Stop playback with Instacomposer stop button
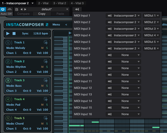Viewport: 167px width, 133px height. (x=14, y=33)
